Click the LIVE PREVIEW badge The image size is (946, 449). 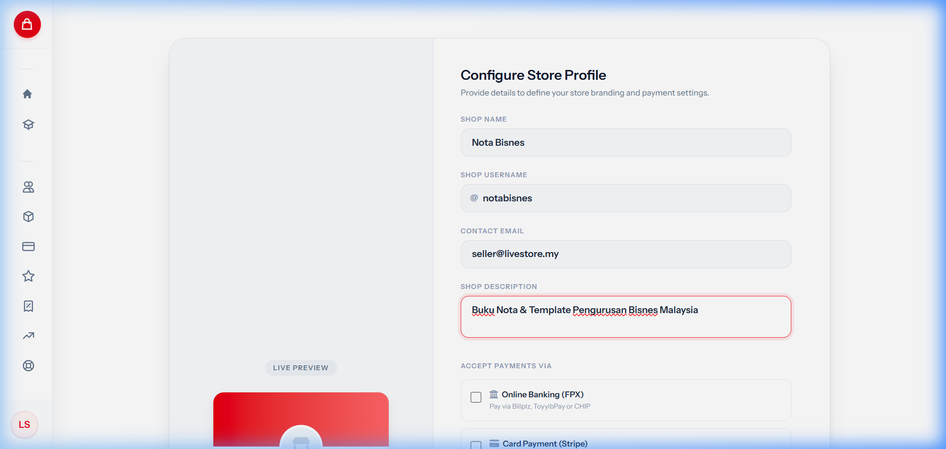301,368
